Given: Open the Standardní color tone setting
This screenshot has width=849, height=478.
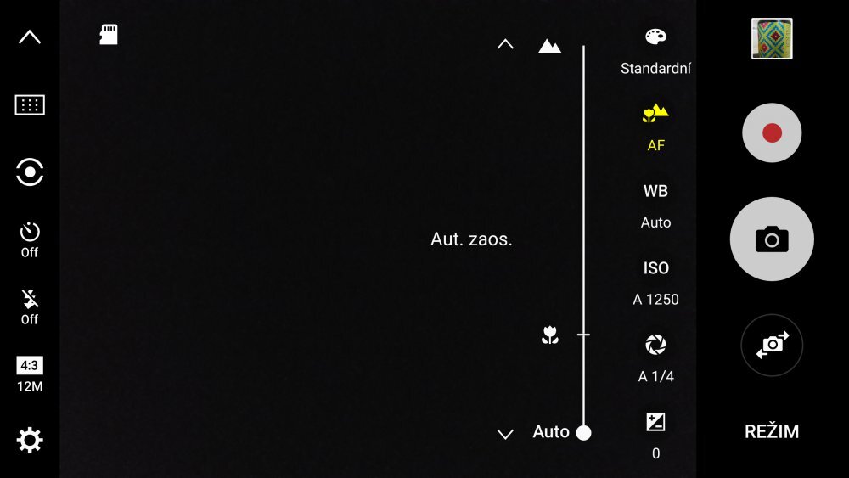Looking at the screenshot, I should [655, 51].
